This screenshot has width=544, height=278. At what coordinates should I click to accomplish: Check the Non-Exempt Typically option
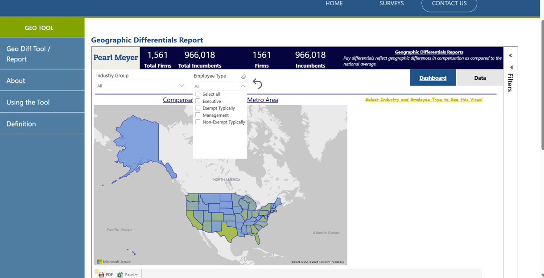coord(198,122)
